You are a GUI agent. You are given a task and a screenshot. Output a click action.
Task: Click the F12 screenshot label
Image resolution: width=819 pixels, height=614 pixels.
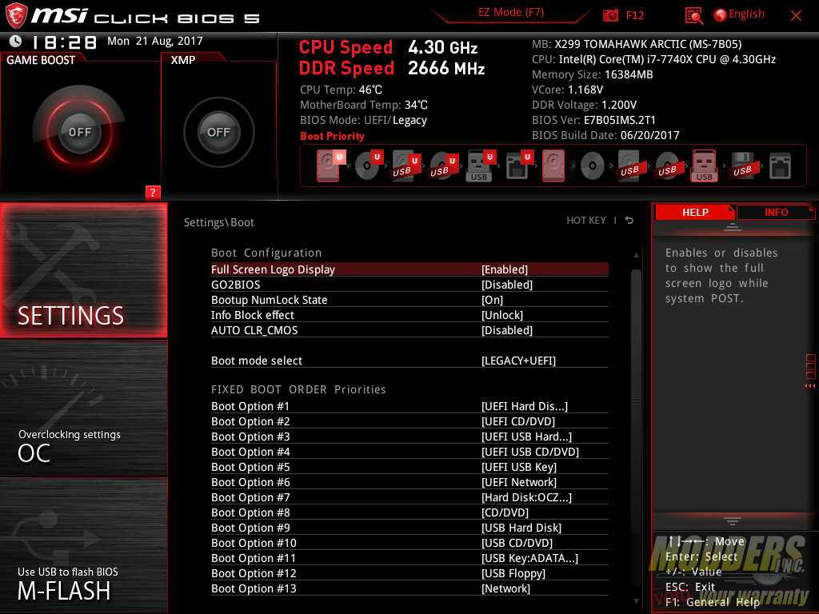click(634, 15)
